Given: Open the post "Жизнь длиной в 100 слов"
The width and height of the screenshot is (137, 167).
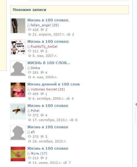Looking at the screenshot, I should coord(53,84).
